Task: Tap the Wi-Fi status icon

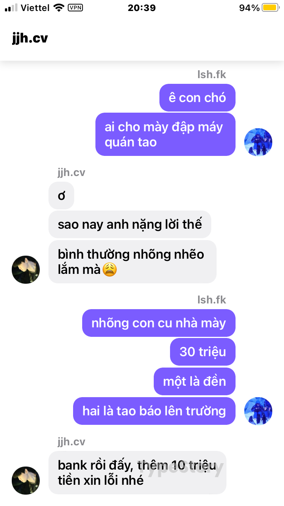Action: [x=59, y=8]
